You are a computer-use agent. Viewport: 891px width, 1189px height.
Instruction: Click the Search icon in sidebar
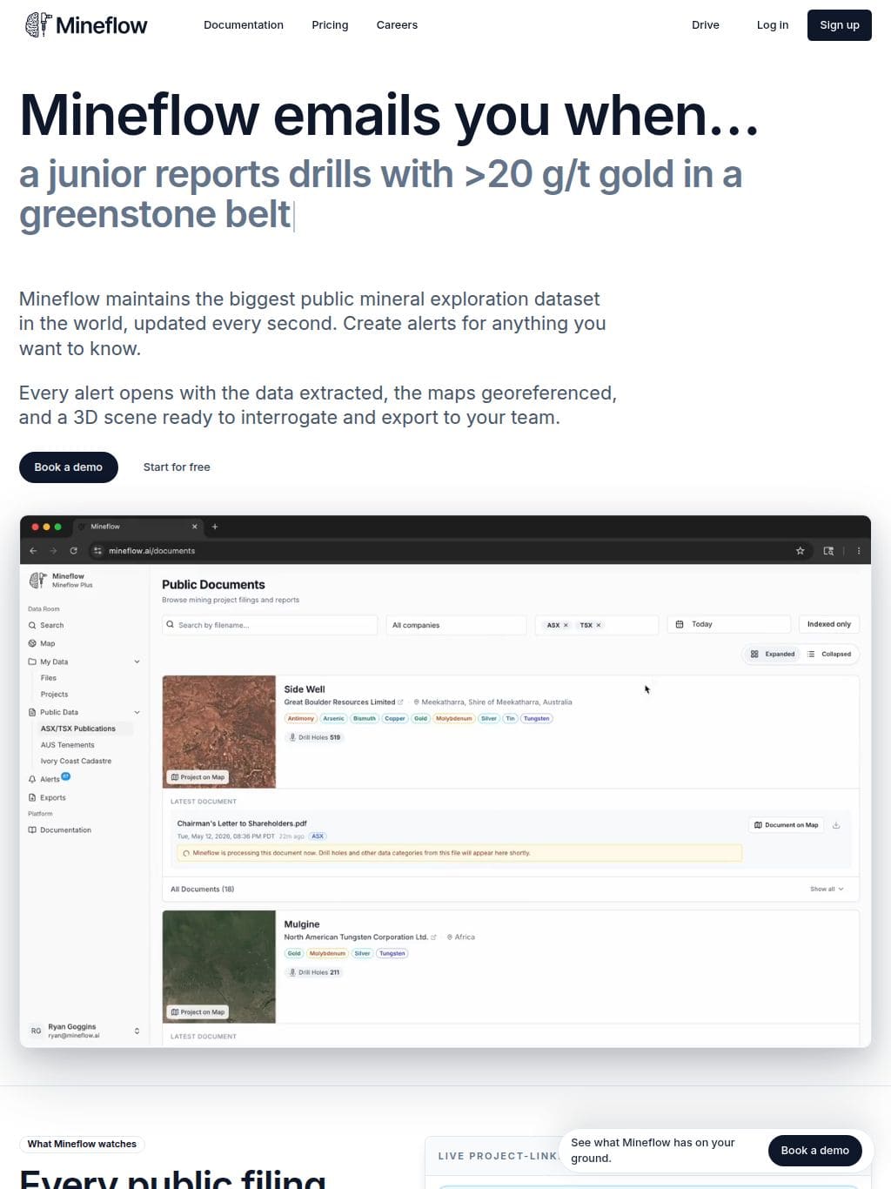click(x=32, y=626)
